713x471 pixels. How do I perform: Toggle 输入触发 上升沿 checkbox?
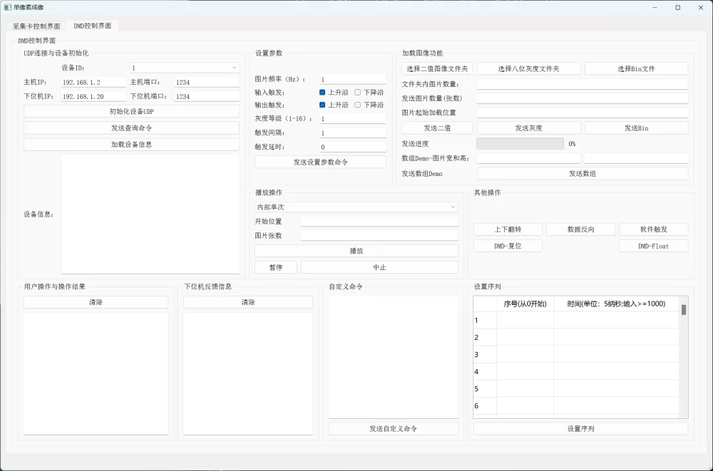click(x=323, y=93)
